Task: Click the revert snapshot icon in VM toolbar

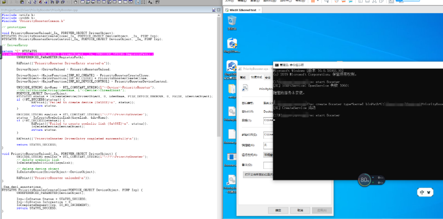Action: click(x=343, y=1)
